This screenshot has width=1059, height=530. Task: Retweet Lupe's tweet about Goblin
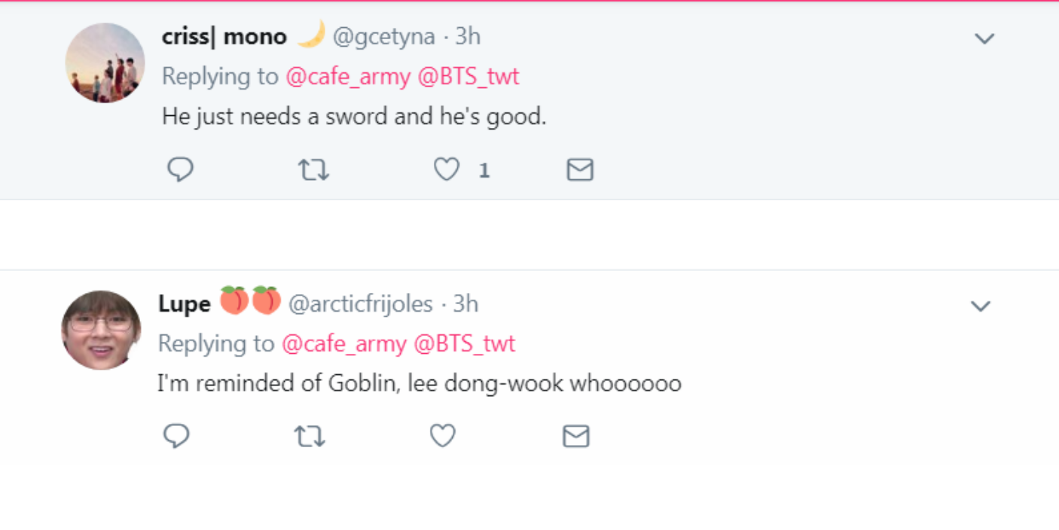pyautogui.click(x=310, y=437)
